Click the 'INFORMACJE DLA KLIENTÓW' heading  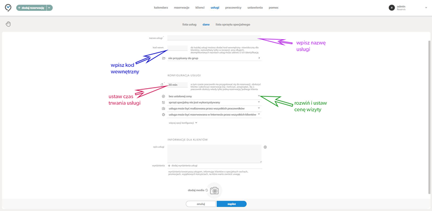[x=187, y=140]
